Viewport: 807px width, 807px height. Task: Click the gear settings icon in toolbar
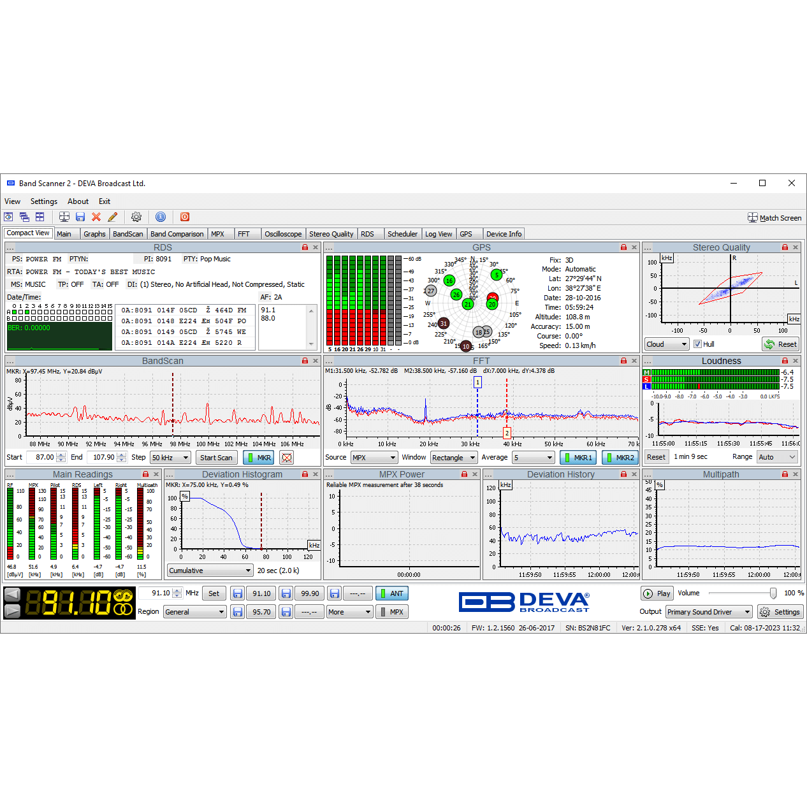(x=136, y=217)
